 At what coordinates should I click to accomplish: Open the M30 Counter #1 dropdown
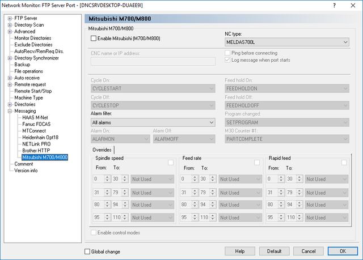(287, 139)
